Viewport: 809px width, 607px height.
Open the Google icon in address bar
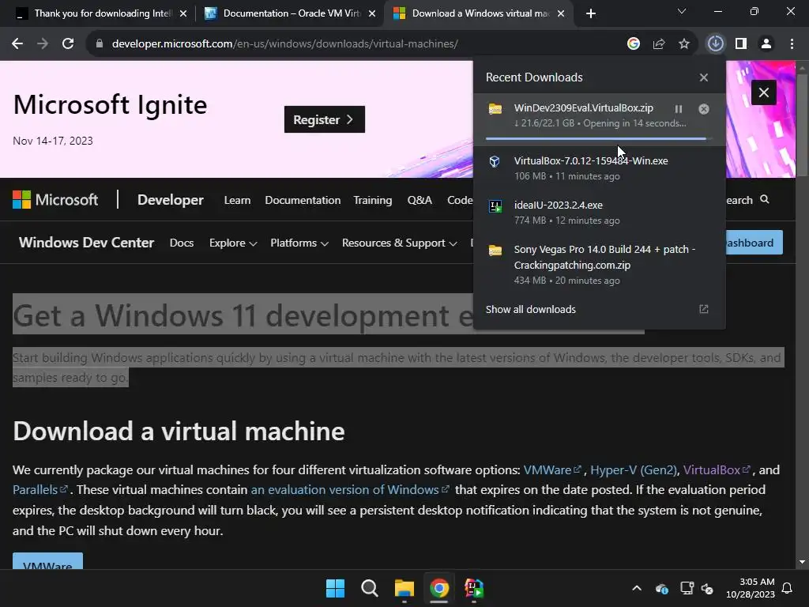pyautogui.click(x=634, y=44)
